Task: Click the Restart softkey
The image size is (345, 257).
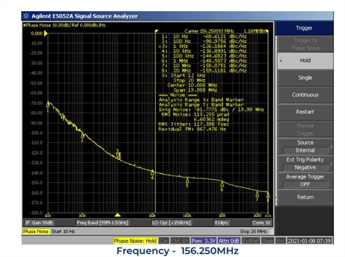Action: point(305,112)
